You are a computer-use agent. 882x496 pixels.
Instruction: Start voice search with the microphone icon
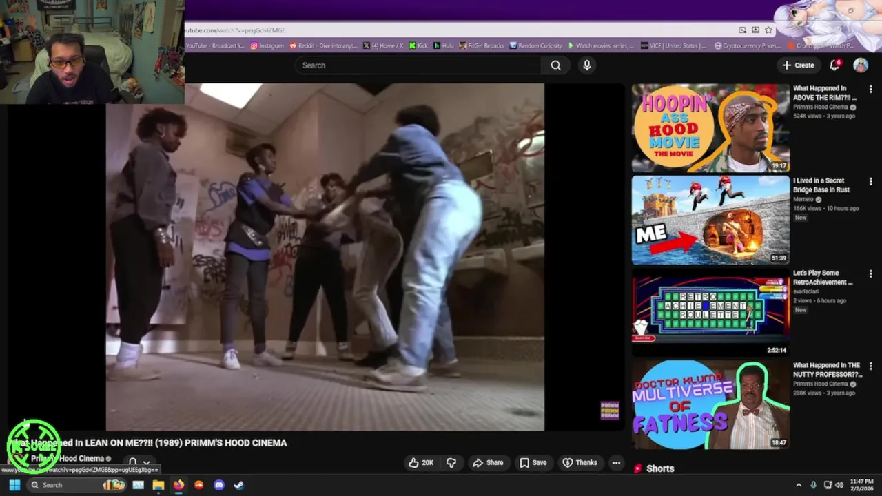(587, 65)
